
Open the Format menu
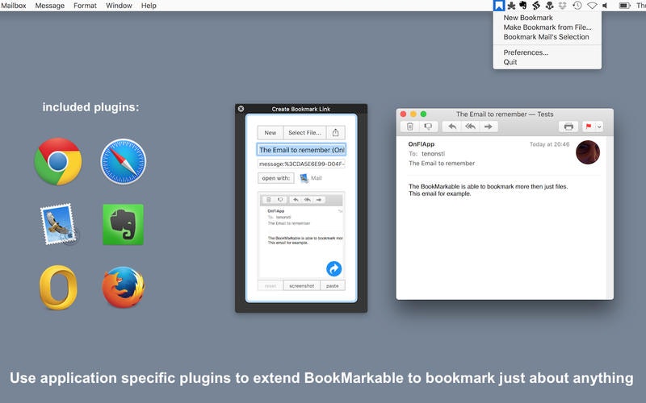click(x=85, y=6)
